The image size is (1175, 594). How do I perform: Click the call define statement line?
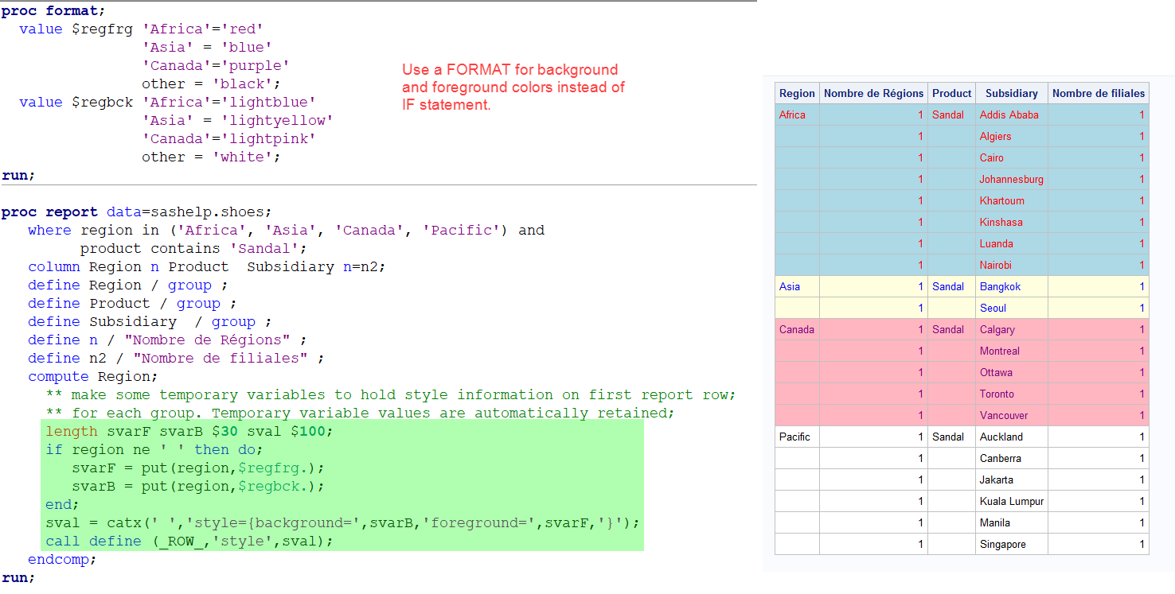(189, 541)
